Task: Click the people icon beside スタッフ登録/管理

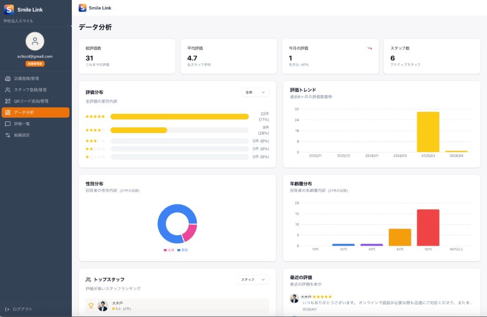Action: pos(8,90)
